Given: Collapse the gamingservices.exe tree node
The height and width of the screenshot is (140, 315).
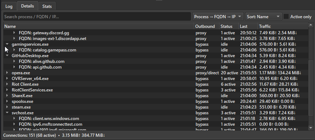Looking at the screenshot, I should [7, 44].
